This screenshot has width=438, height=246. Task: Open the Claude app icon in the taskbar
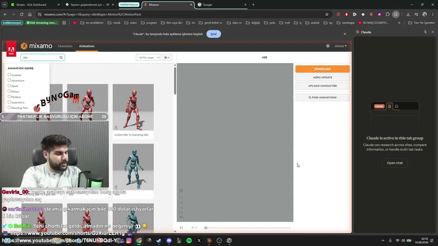209,241
